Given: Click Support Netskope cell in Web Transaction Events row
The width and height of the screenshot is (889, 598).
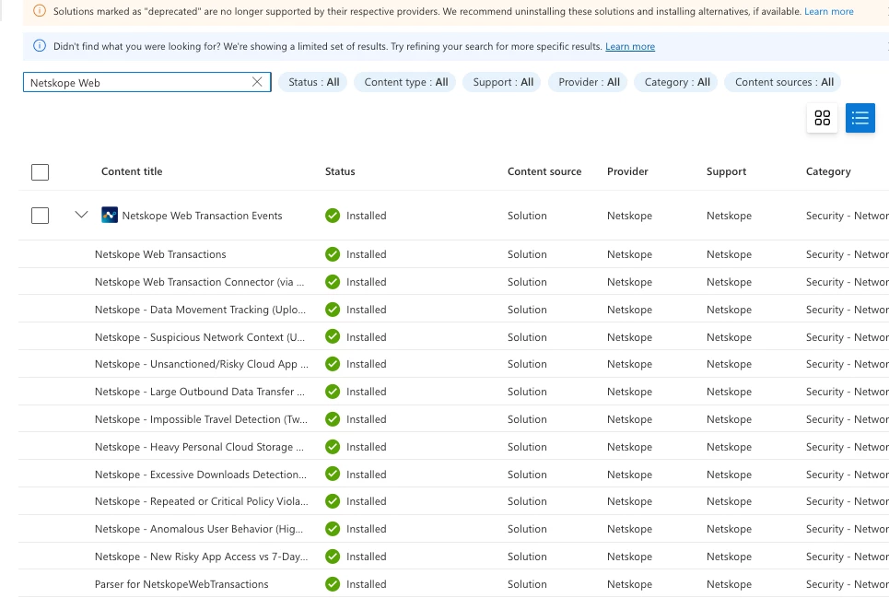Looking at the screenshot, I should (729, 216).
